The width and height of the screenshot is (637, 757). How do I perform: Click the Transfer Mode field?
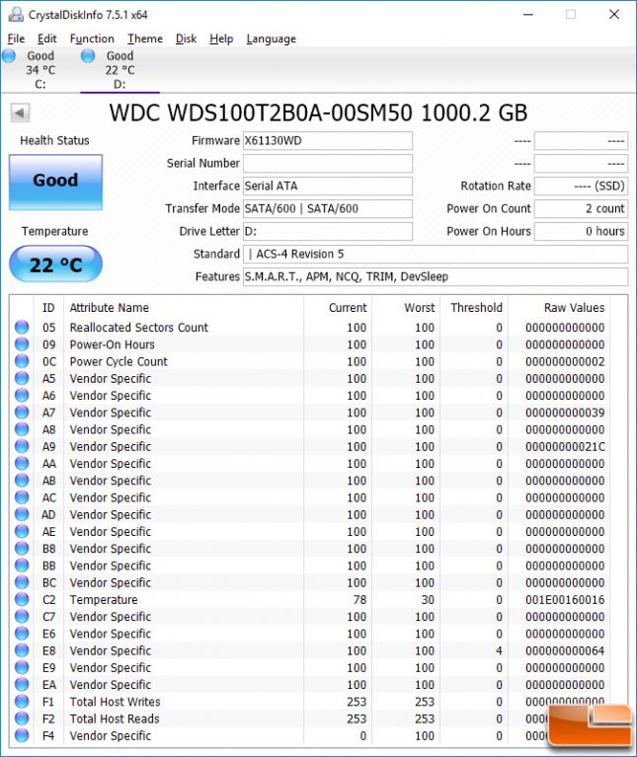(x=328, y=208)
